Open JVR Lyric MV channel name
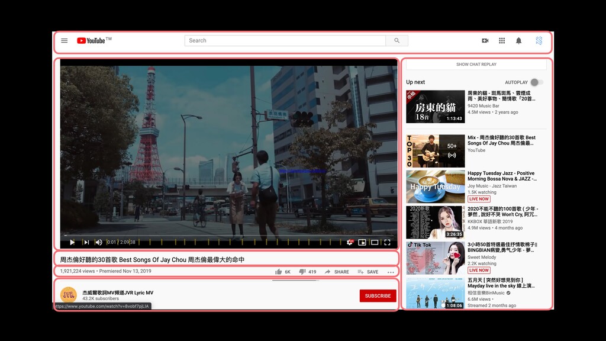Viewport: 606px width, 341px height. [x=118, y=292]
